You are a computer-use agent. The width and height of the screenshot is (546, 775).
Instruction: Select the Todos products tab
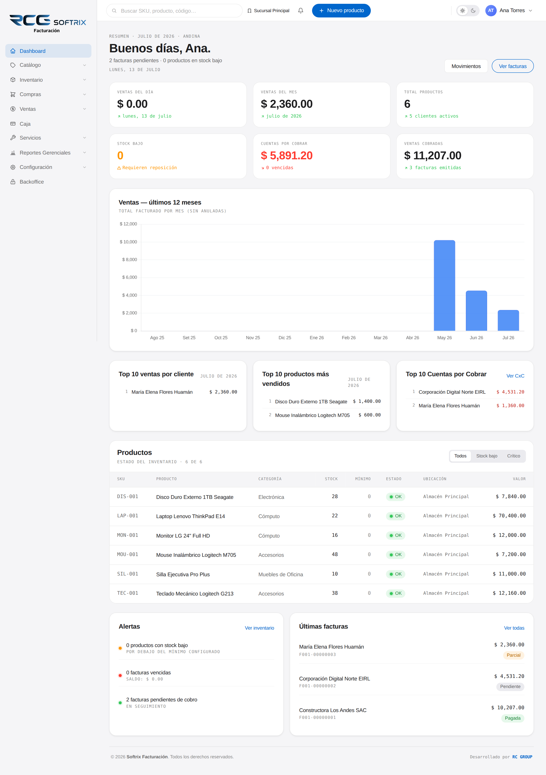pyautogui.click(x=460, y=456)
